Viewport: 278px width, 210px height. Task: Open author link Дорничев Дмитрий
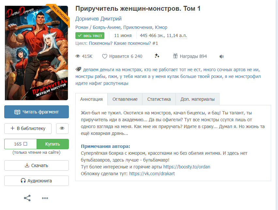99,19
